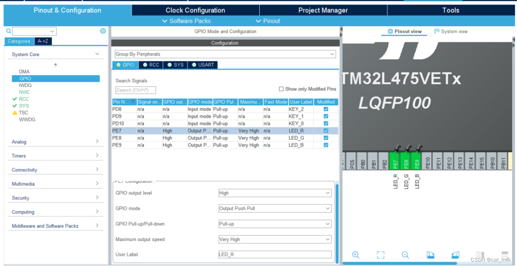The image size is (517, 266).
Task: Click the green PE8 pin on the chip
Action: (405, 162)
